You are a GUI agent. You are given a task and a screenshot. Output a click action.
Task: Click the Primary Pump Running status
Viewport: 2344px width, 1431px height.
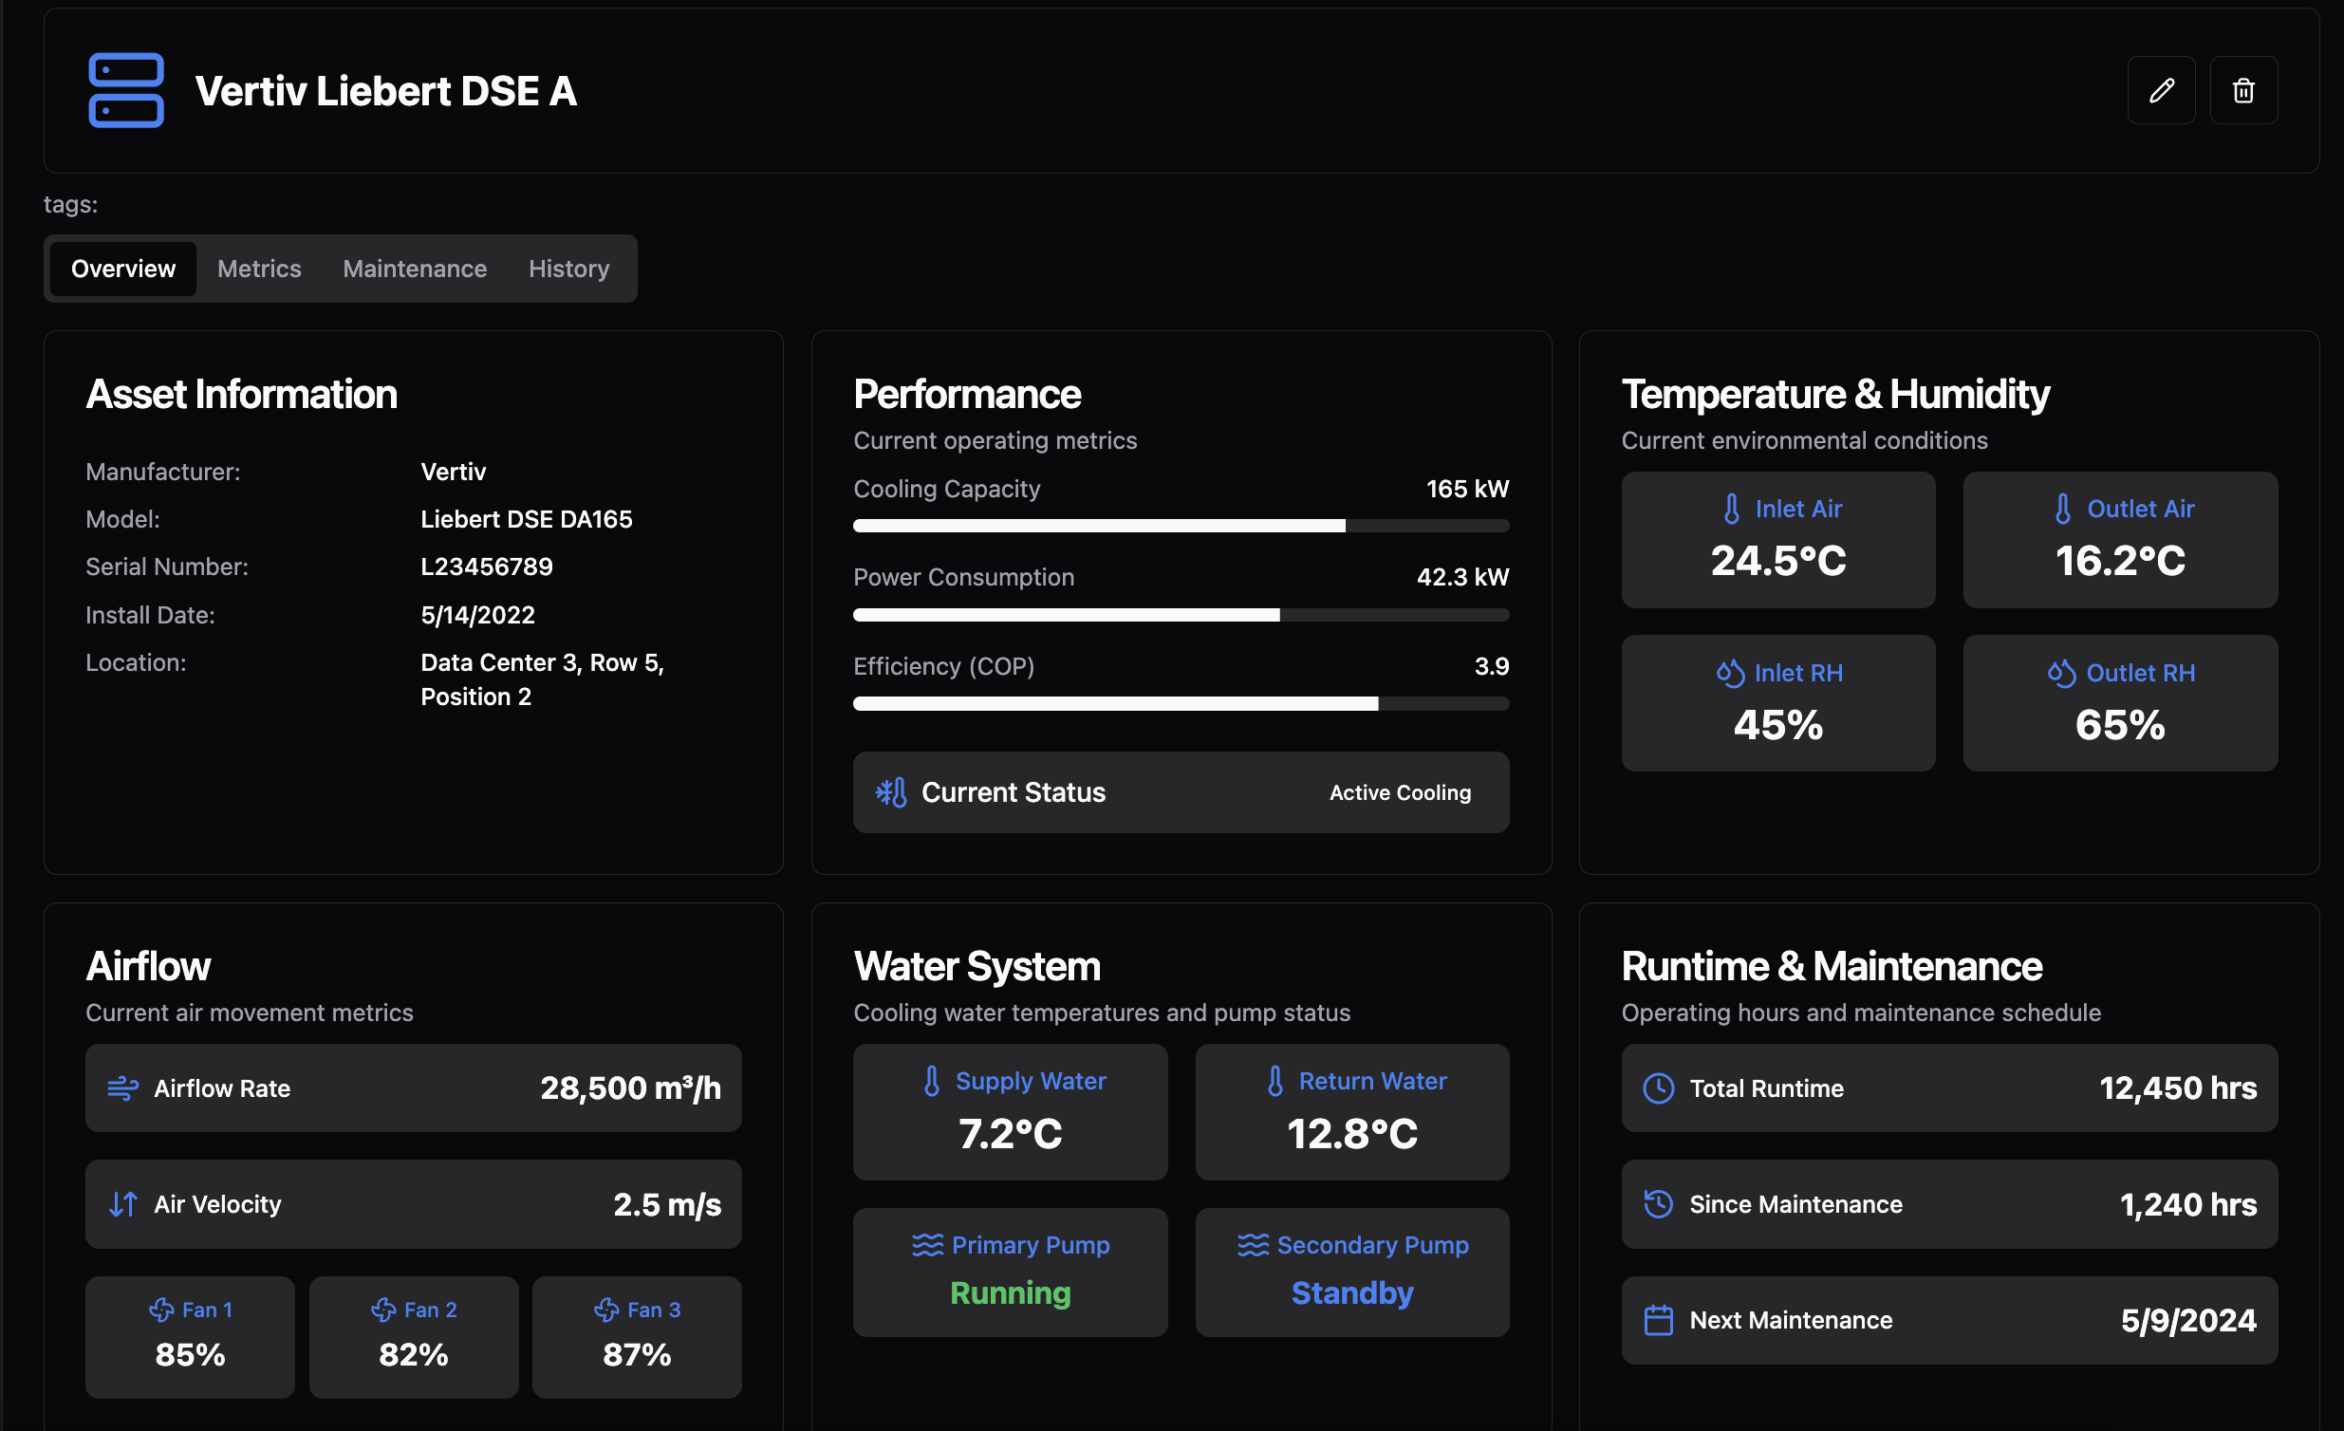click(1010, 1293)
